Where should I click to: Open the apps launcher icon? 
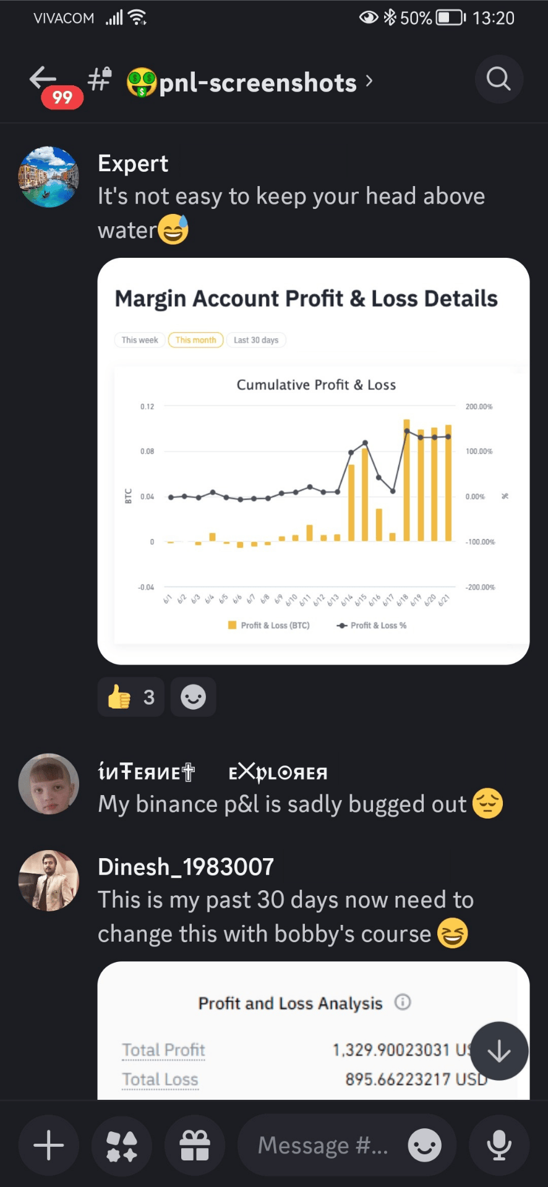coord(122,1146)
